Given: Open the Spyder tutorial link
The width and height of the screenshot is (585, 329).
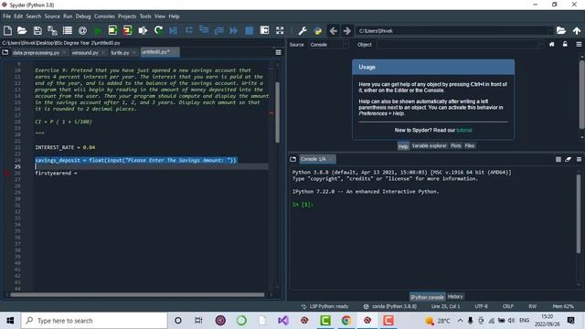Looking at the screenshot, I should click(464, 130).
